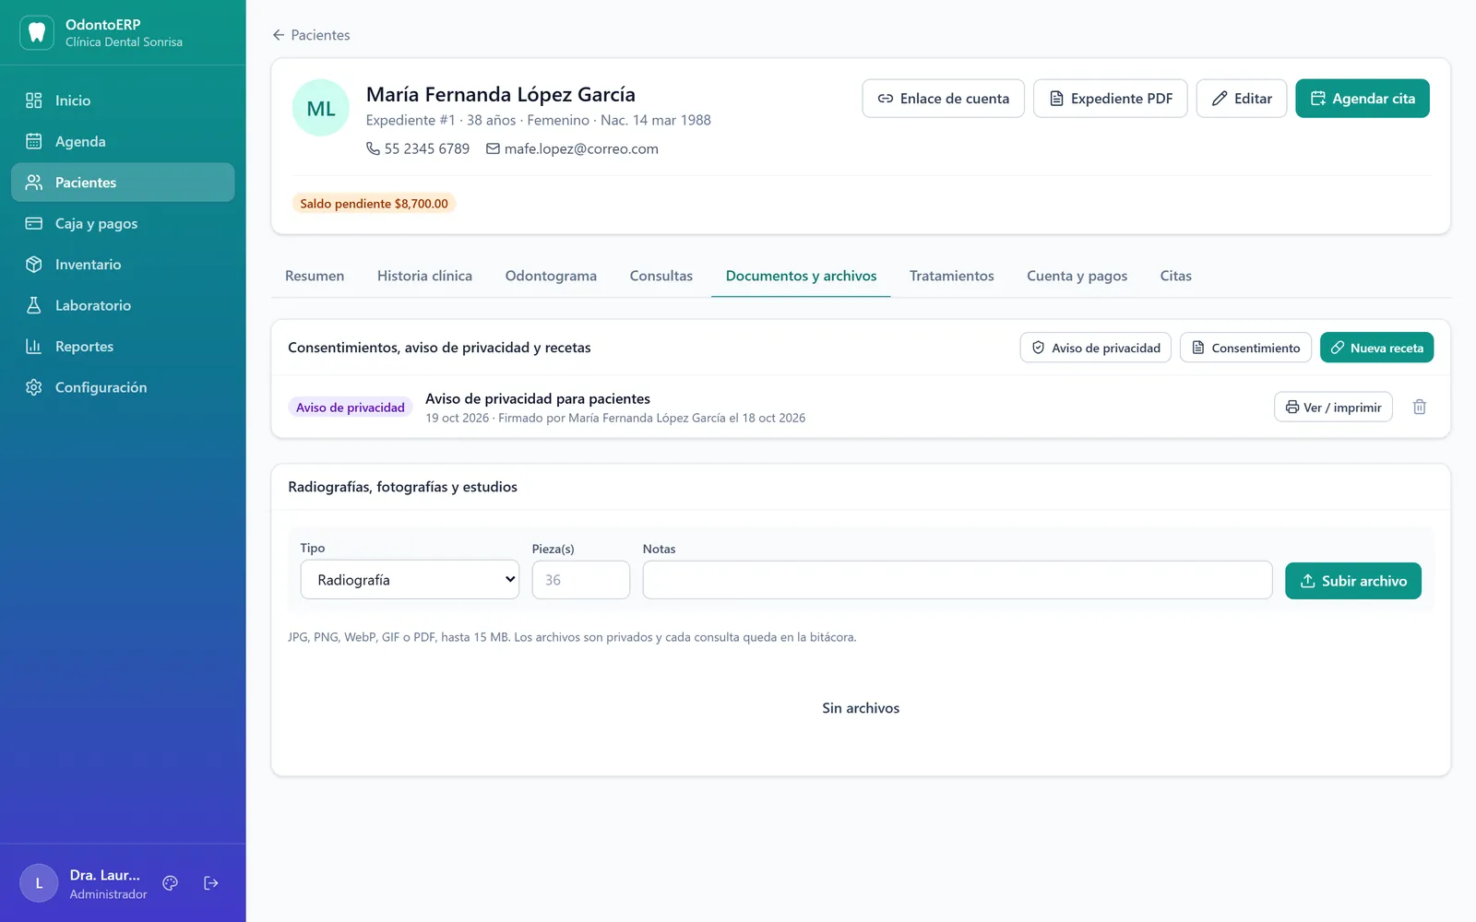Click Ver / imprimir for privacy notice
Screen dimensions: 1476x922
tap(1333, 407)
